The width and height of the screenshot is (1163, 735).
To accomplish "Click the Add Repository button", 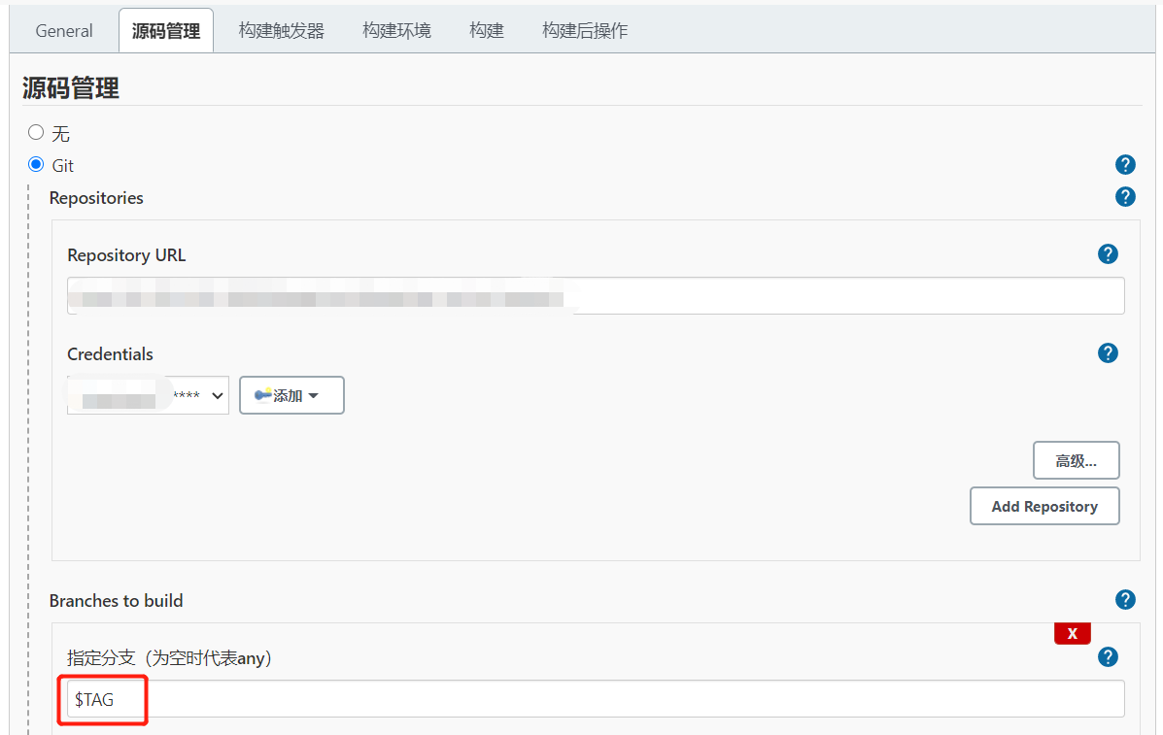I will click(x=1044, y=506).
